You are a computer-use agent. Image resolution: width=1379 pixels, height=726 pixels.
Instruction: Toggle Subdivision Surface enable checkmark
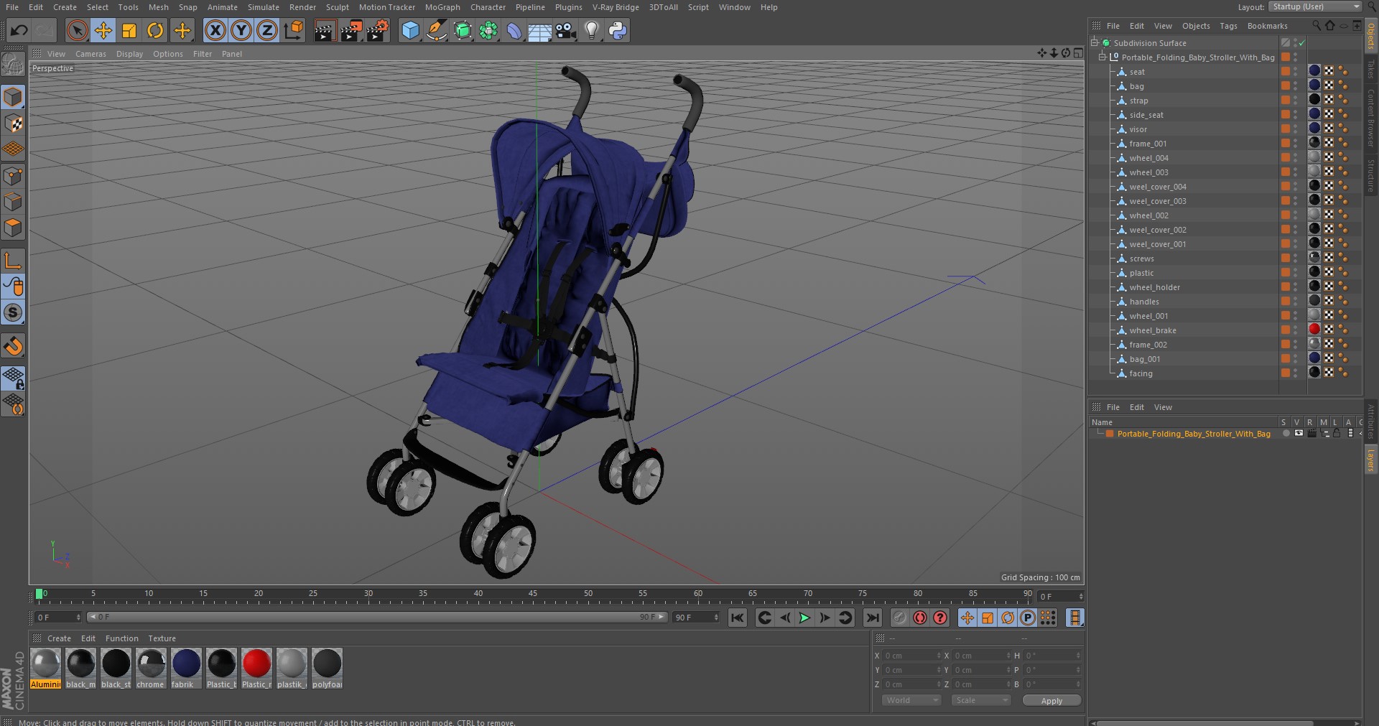(1301, 43)
